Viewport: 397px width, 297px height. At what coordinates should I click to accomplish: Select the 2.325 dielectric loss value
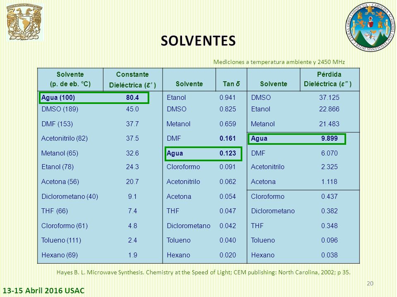330,167
